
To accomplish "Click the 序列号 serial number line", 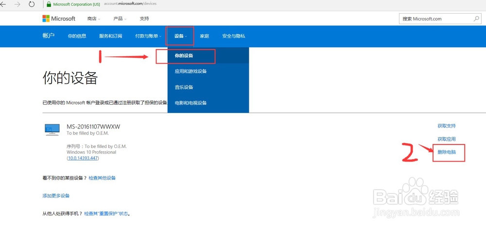I will click(97, 147).
